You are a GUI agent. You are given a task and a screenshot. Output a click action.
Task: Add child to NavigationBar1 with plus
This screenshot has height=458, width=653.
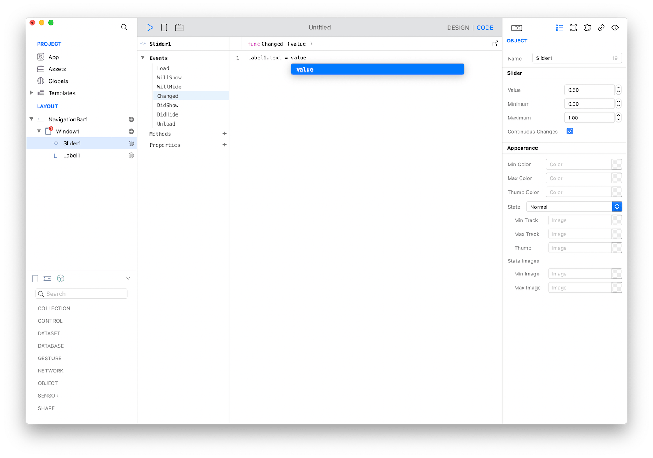point(131,119)
